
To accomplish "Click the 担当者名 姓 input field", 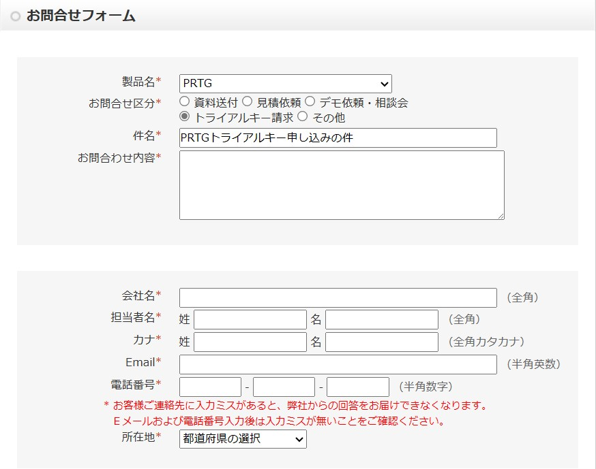I will coord(250,319).
